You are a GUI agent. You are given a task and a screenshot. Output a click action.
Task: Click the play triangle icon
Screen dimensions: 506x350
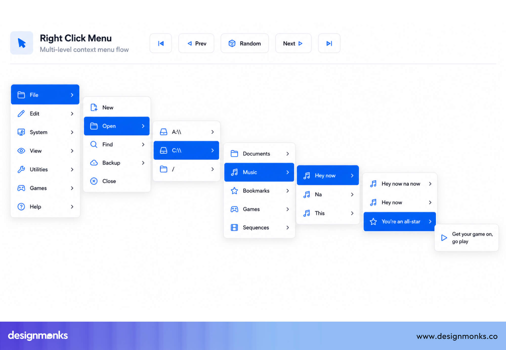click(x=444, y=238)
